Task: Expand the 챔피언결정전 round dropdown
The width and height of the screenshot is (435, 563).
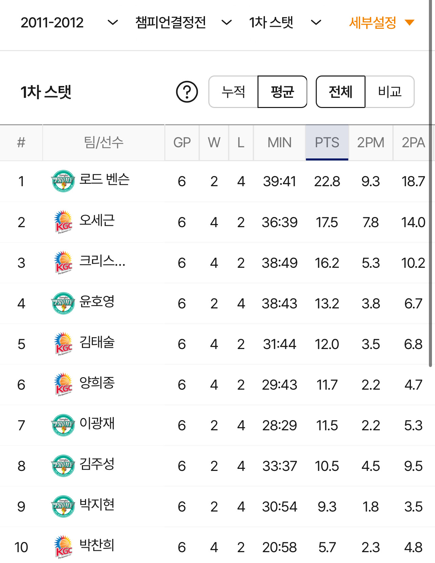Action: point(183,23)
